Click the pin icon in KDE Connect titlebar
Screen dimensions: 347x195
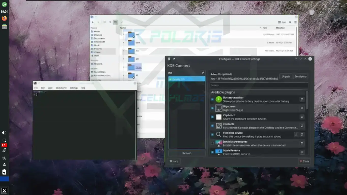pyautogui.click(x=174, y=59)
